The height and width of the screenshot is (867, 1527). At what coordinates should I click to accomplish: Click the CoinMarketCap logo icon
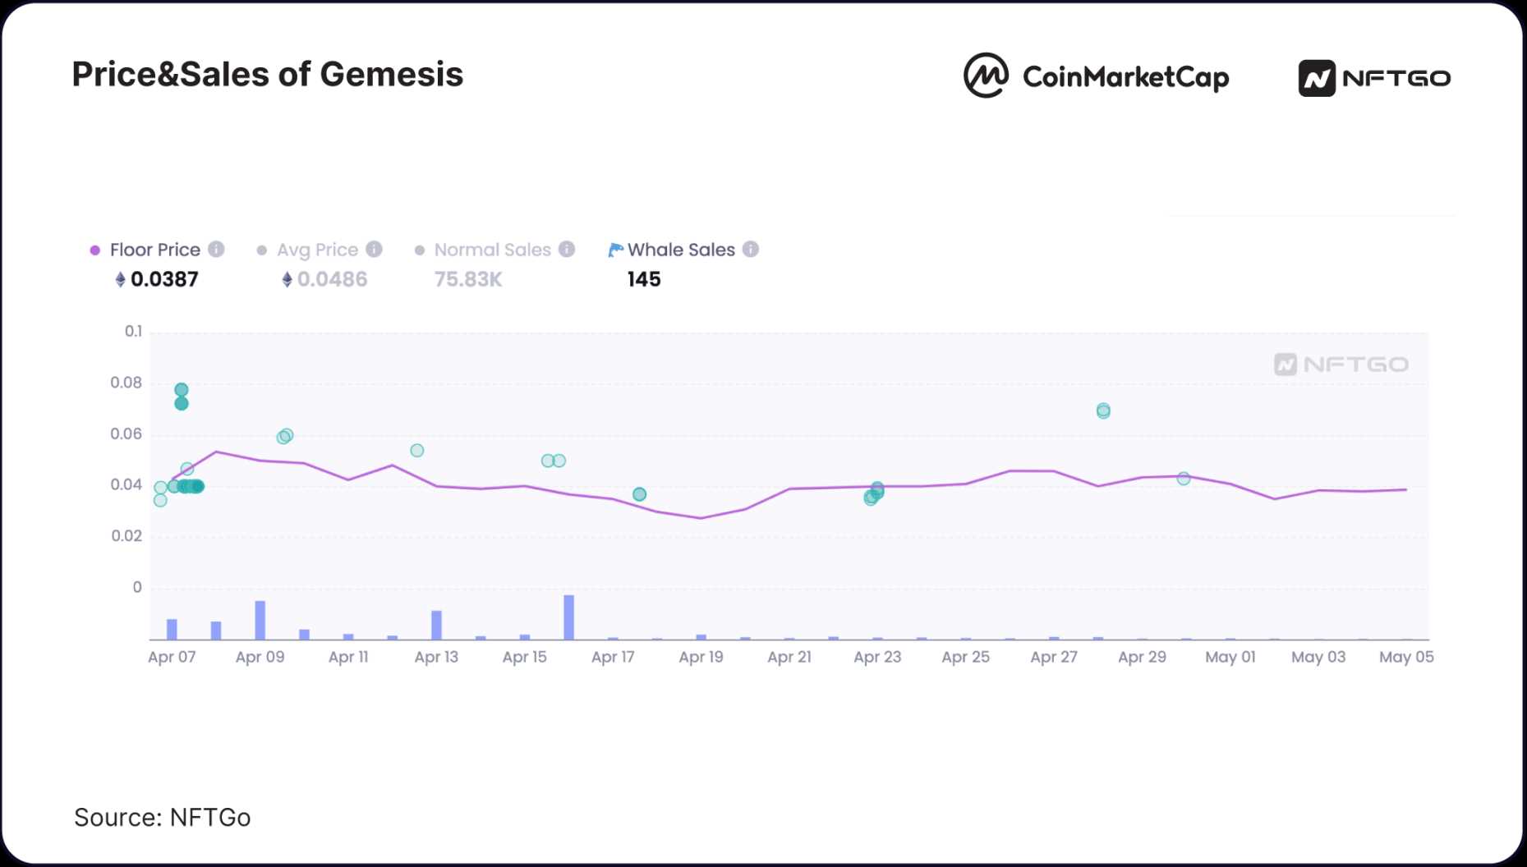[x=985, y=76]
